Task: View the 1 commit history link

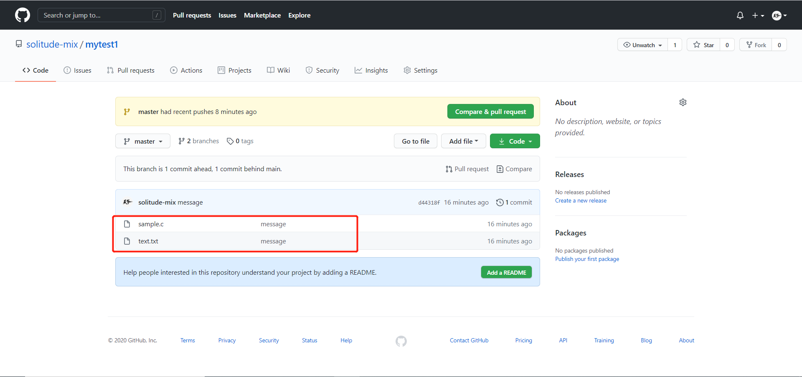Action: click(514, 202)
